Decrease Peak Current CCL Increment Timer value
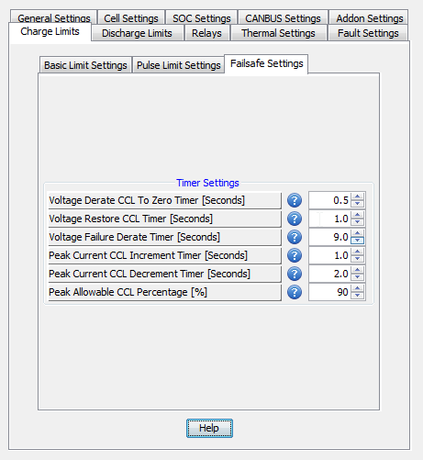 coord(357,259)
